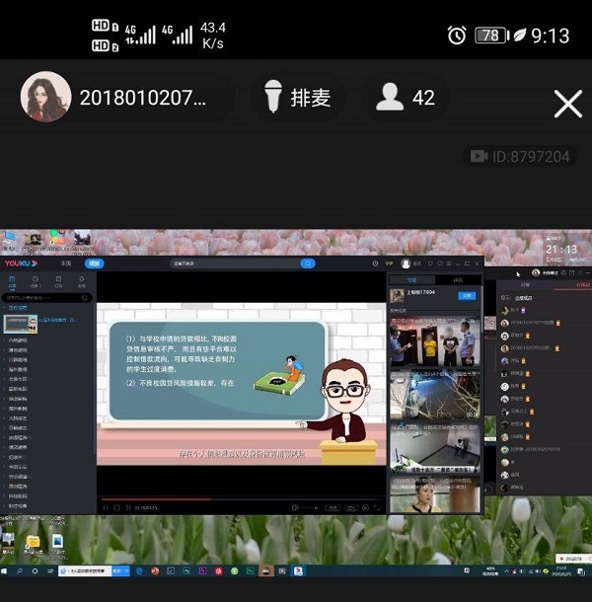Open the viewer list showing 42 people
The height and width of the screenshot is (602, 592).
coord(407,98)
